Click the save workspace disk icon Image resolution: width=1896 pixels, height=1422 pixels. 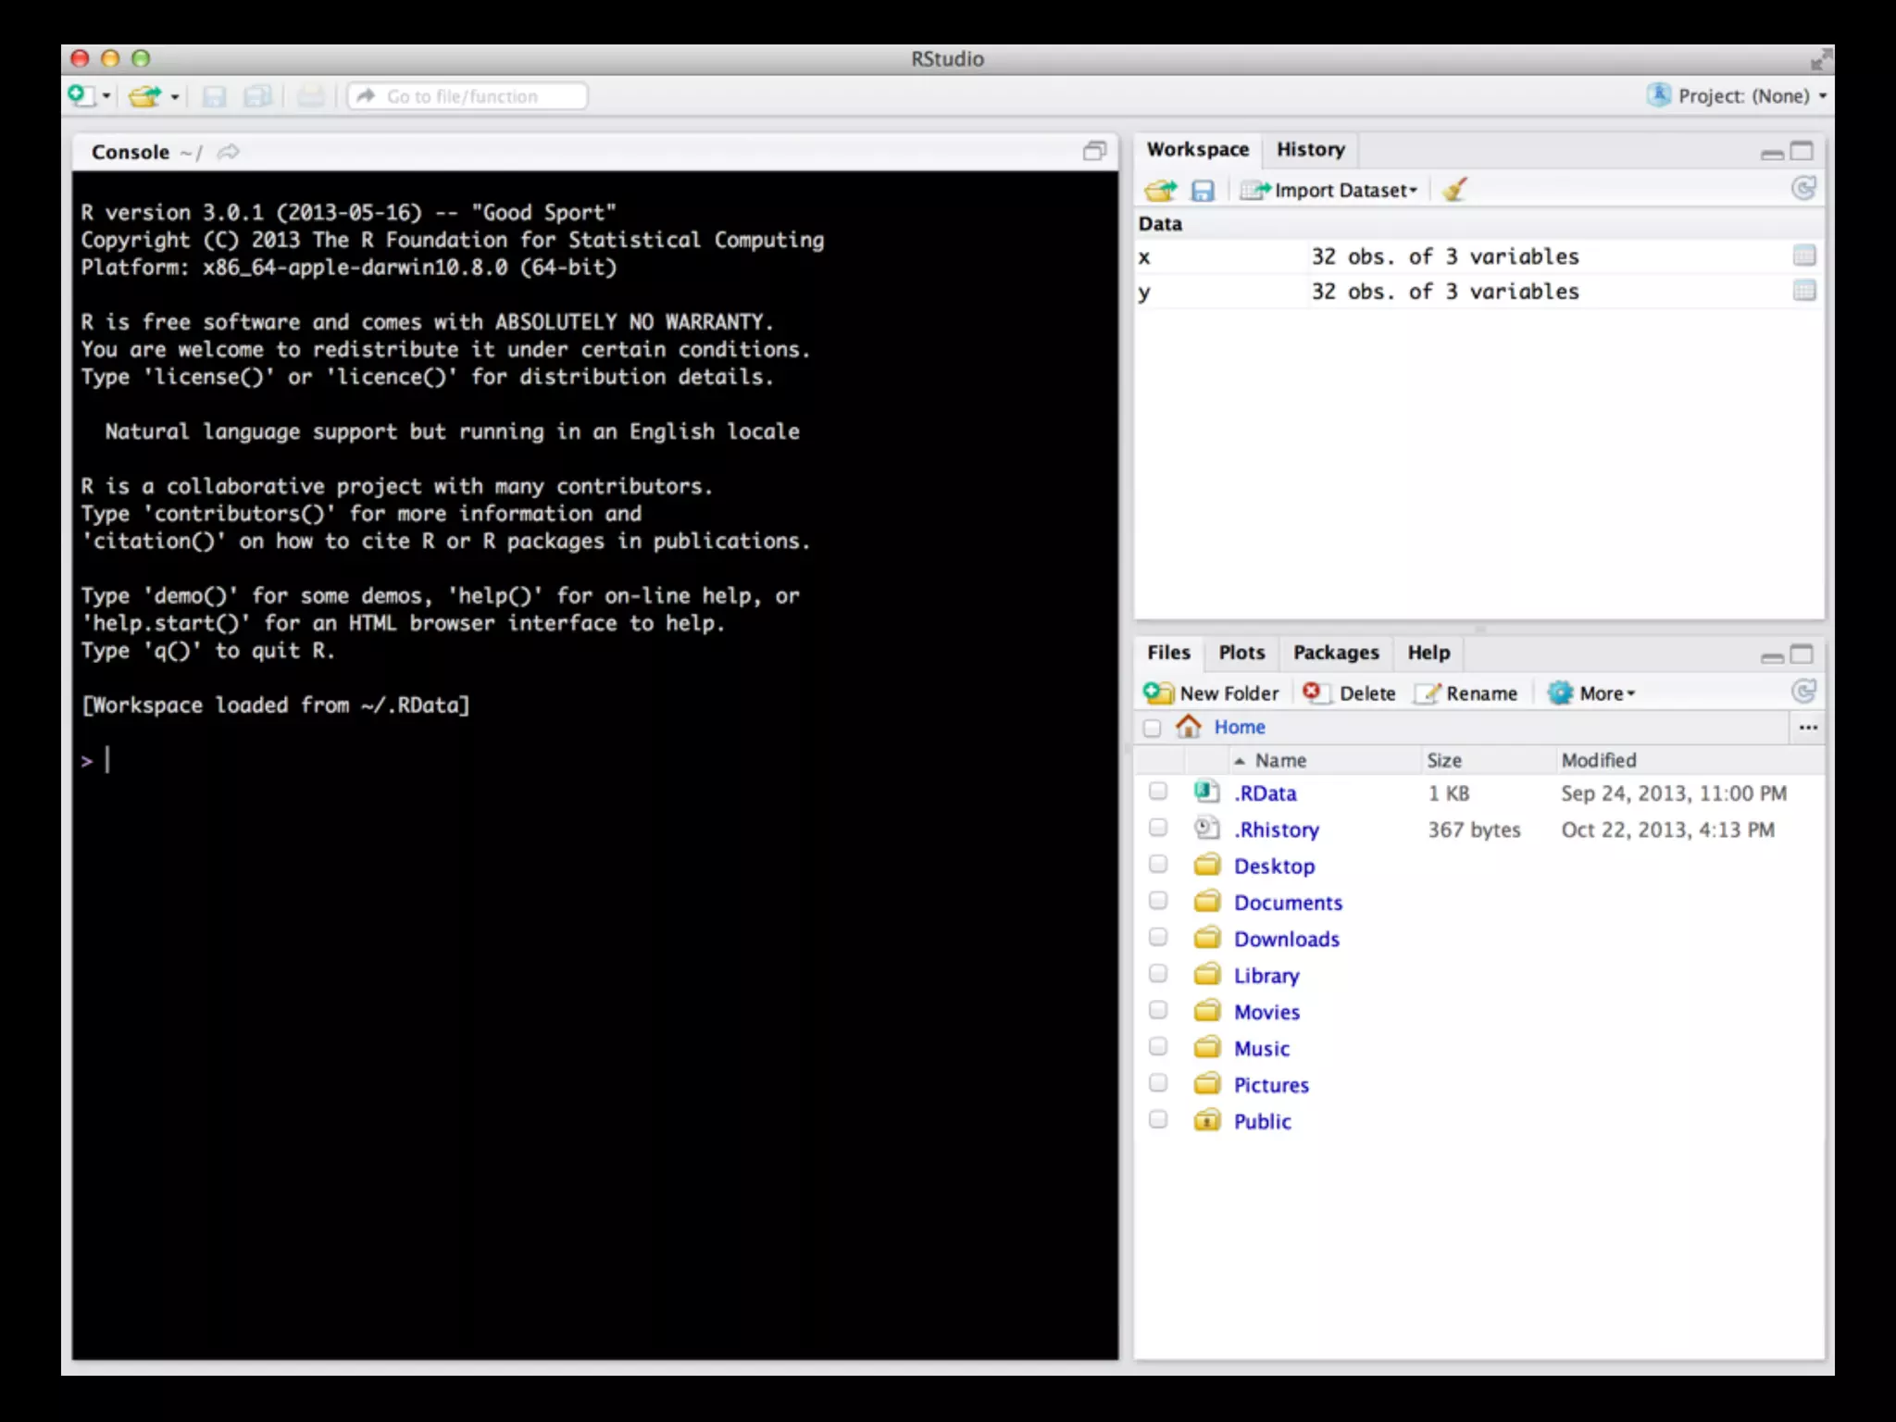pyautogui.click(x=1202, y=190)
